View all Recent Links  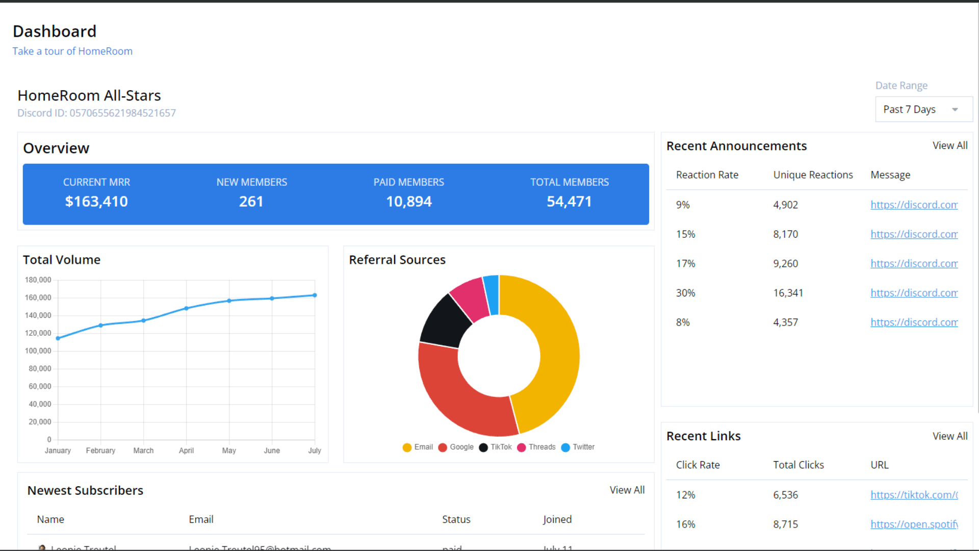(949, 436)
